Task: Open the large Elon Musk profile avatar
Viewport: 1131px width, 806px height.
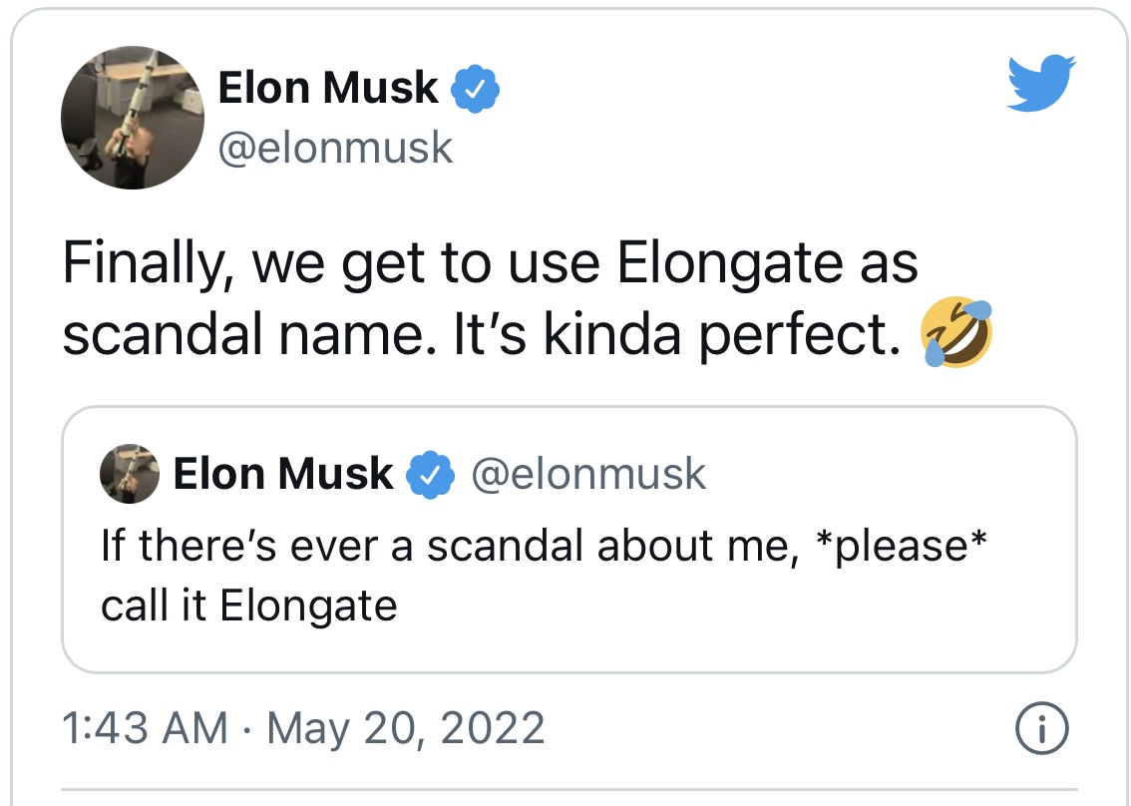Action: click(x=132, y=118)
